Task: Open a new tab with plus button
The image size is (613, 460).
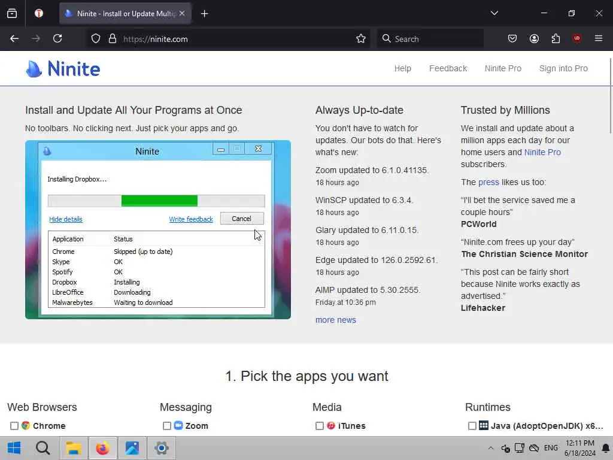Action: 205,14
